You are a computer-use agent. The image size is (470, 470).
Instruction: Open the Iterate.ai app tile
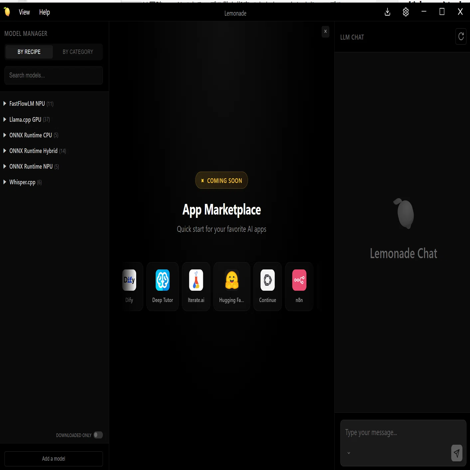point(196,286)
